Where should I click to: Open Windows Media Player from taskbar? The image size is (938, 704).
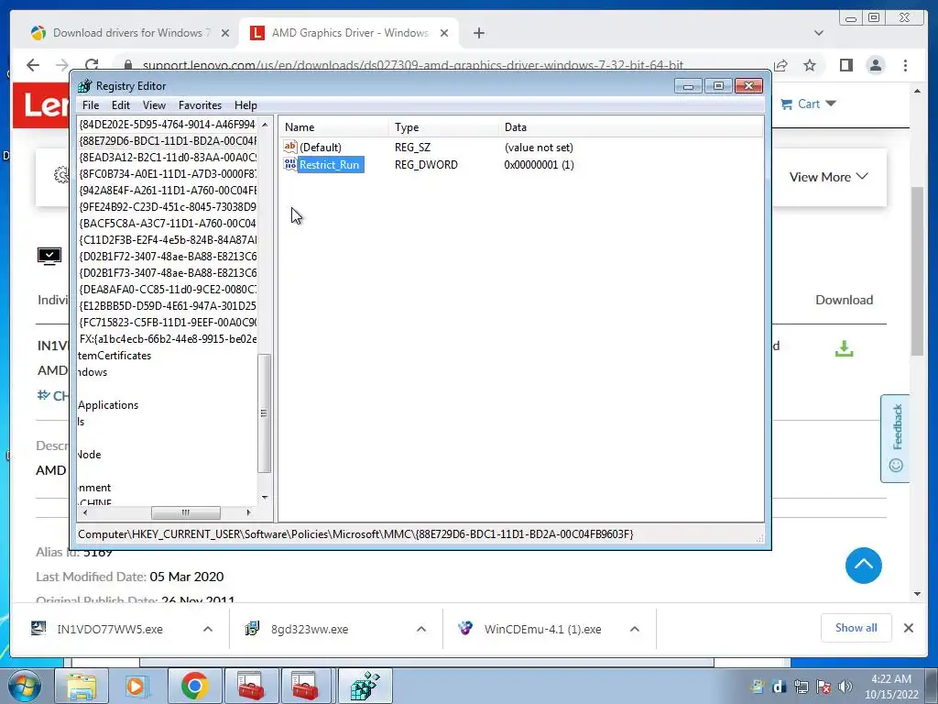(137, 686)
